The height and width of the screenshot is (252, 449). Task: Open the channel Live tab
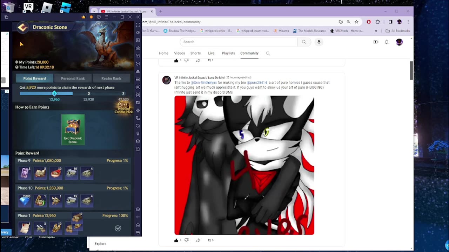211,53
